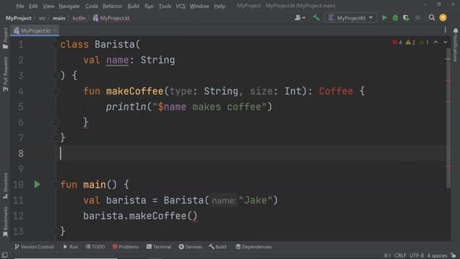The image size is (460, 259).
Task: Open bottom Build tool window
Action: 217,247
